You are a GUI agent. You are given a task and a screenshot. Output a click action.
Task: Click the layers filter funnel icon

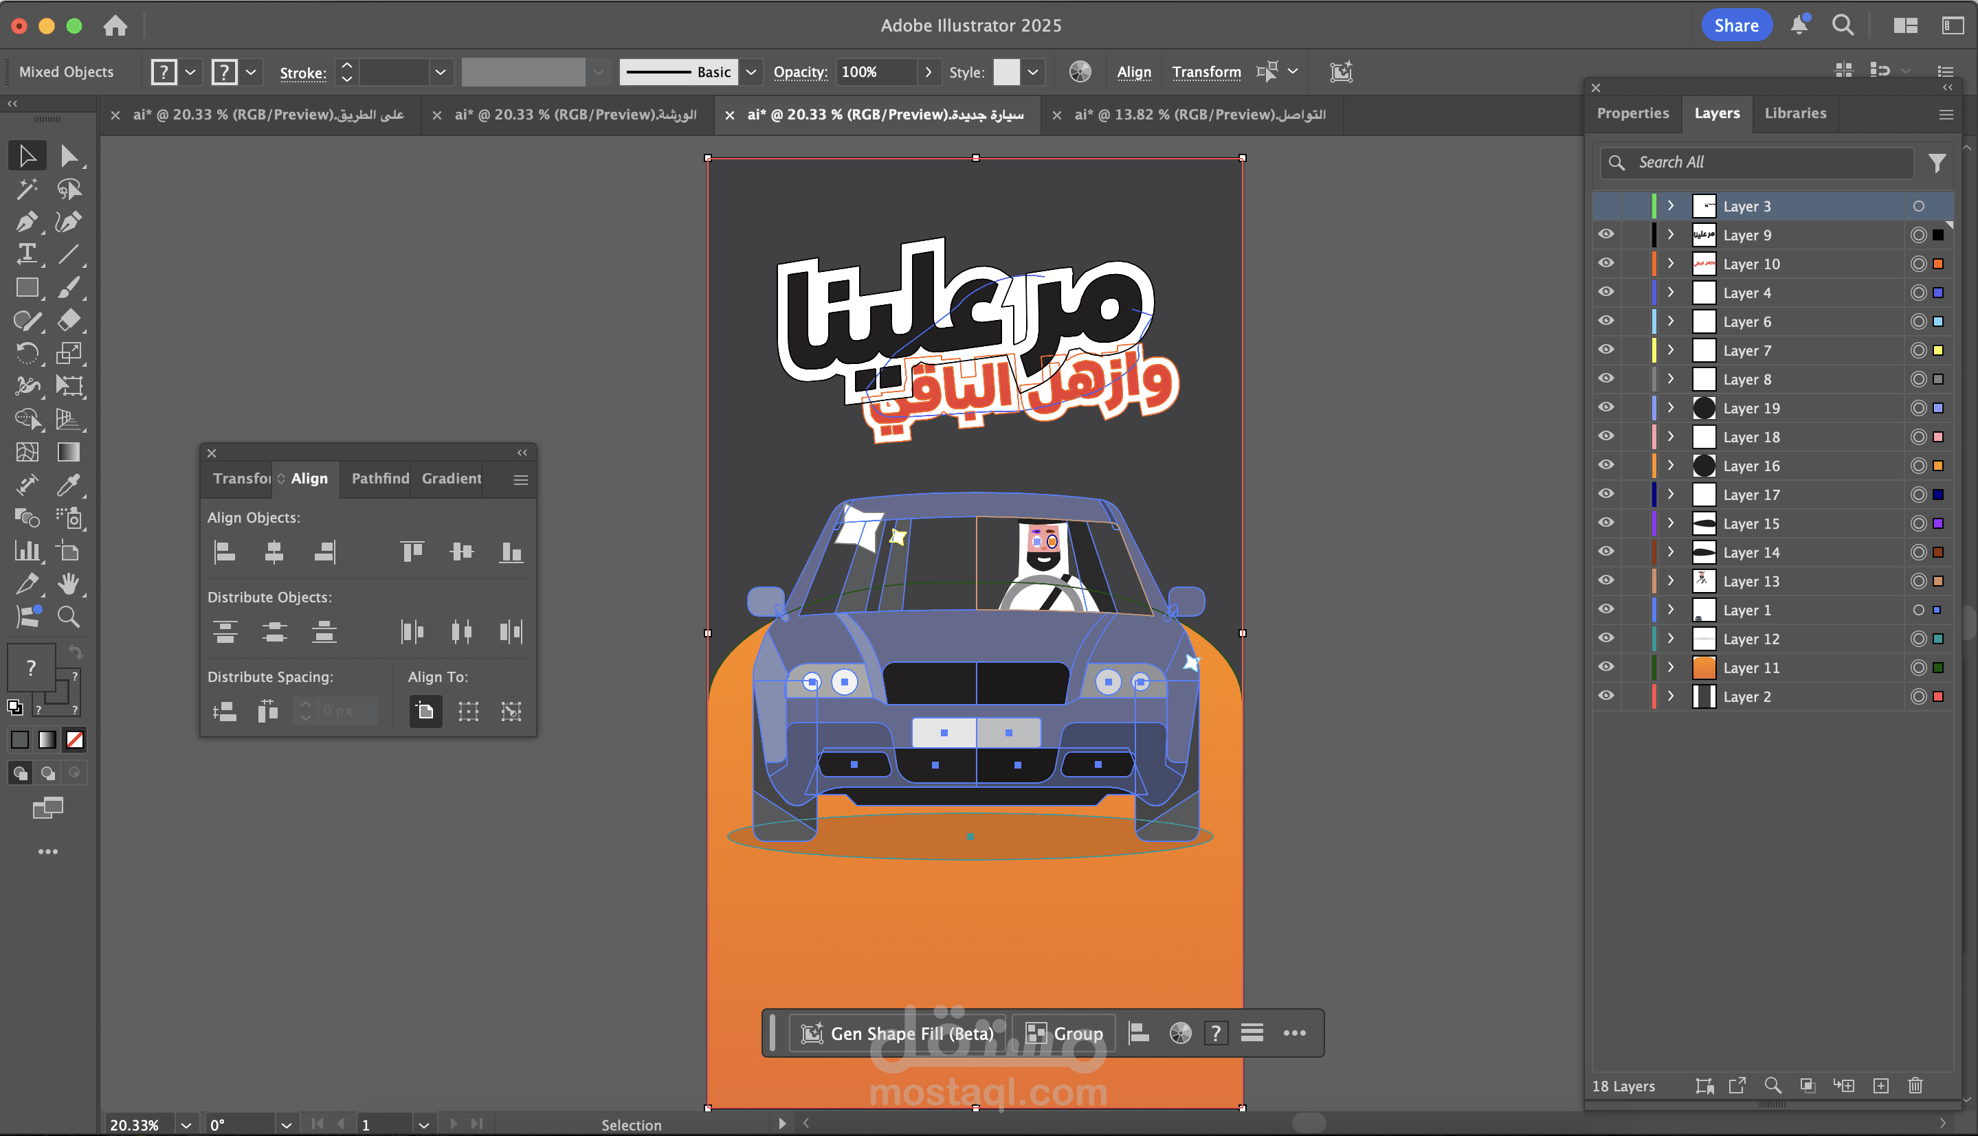[1937, 162]
